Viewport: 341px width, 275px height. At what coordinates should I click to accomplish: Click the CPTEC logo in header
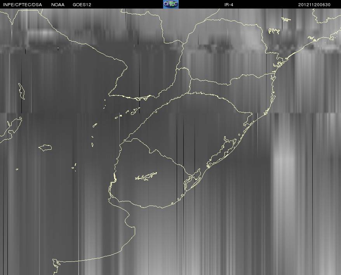click(171, 4)
